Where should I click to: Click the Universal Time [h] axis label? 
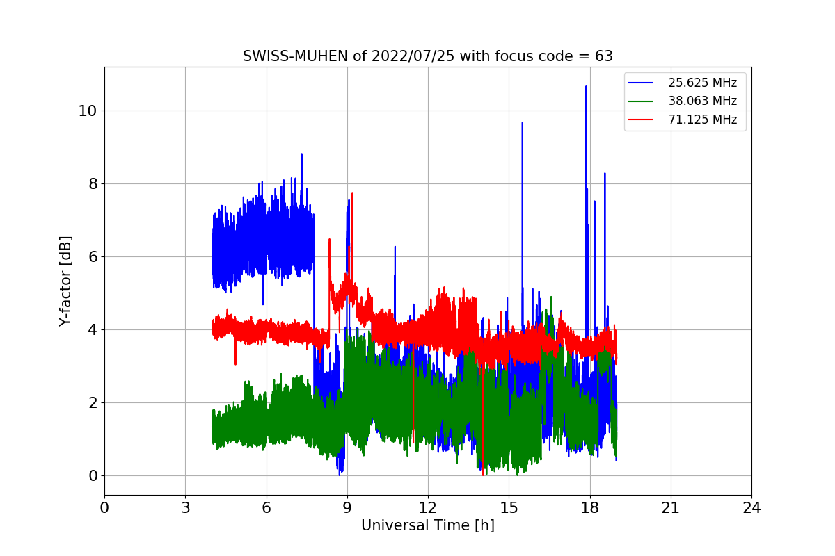428,525
